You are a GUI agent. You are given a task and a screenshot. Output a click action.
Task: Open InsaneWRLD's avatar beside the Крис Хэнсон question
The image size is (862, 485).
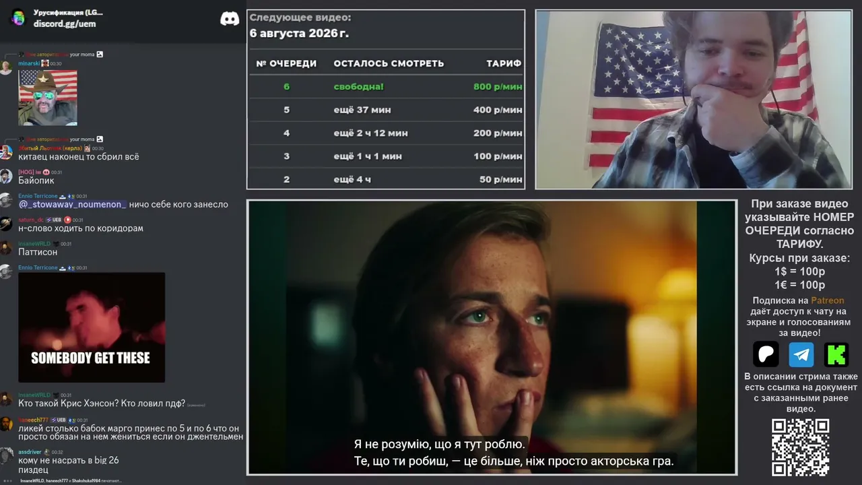click(6, 399)
